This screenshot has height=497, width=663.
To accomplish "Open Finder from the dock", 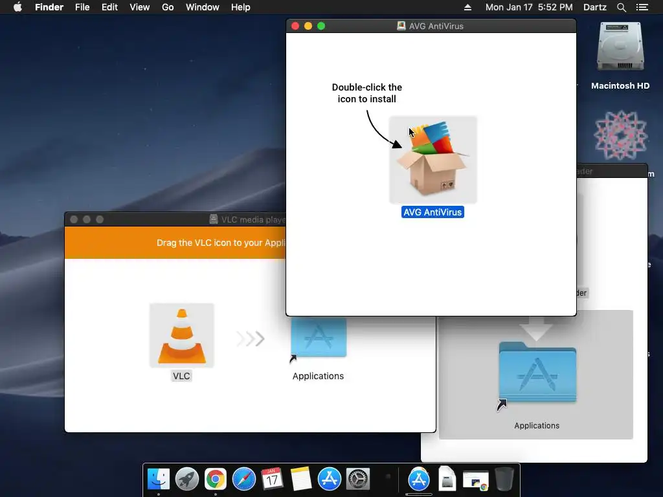I will [x=159, y=479].
